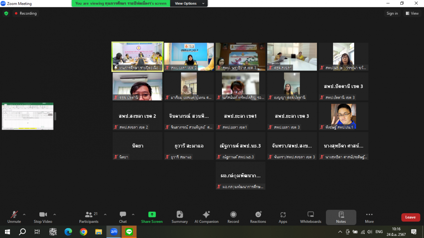Select the ยูวารี สะมาแอ participant tile
424x238 pixels.
click(x=189, y=146)
